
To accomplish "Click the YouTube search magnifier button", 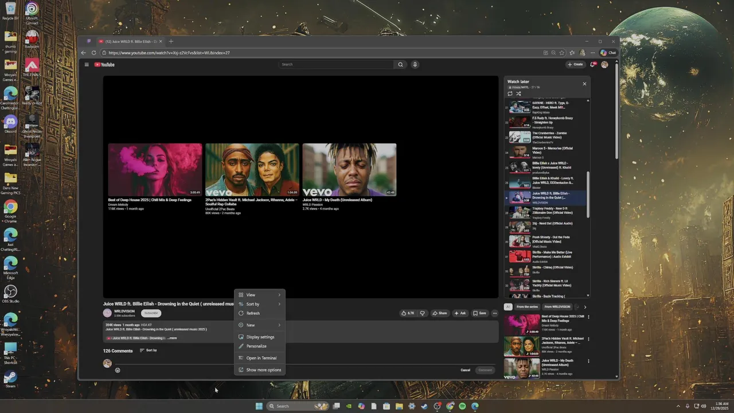I will (400, 64).
